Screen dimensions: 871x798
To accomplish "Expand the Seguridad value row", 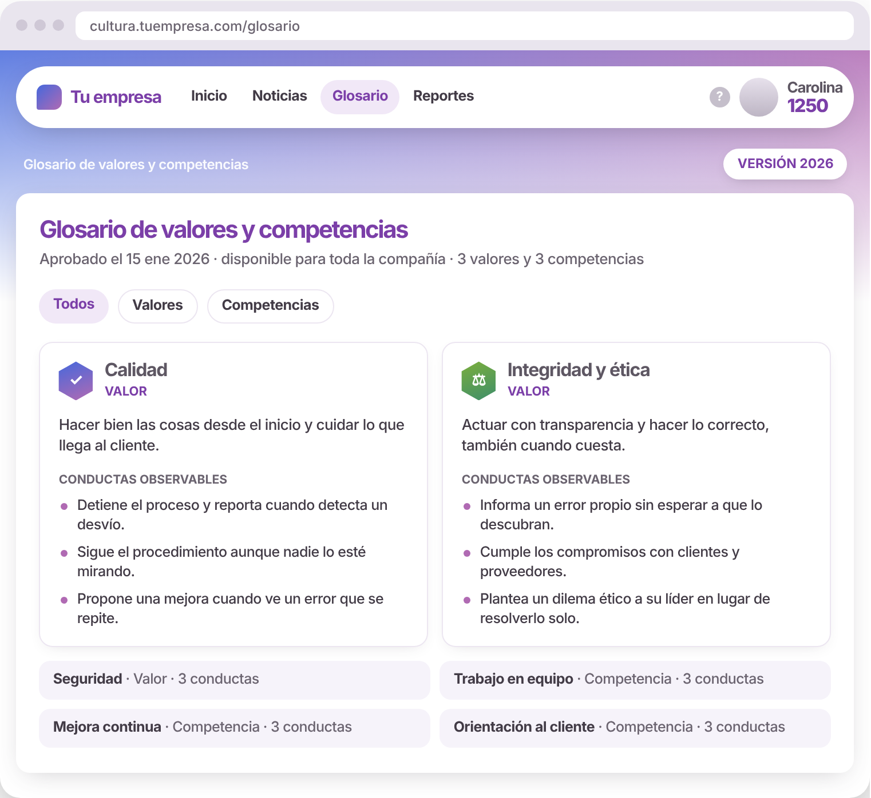I will pyautogui.click(x=235, y=680).
